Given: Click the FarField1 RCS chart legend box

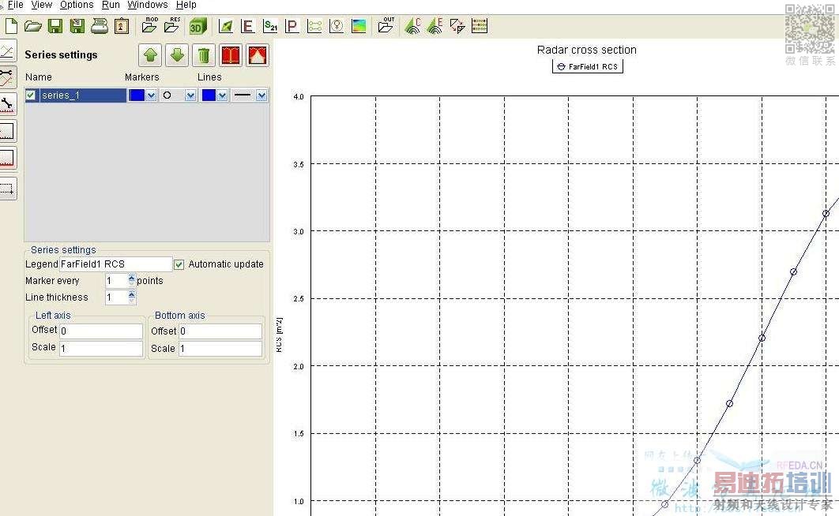Looking at the screenshot, I should (x=588, y=66).
